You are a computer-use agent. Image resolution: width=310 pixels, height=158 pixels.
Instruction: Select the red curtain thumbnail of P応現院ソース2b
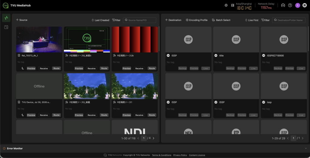pos(135,40)
